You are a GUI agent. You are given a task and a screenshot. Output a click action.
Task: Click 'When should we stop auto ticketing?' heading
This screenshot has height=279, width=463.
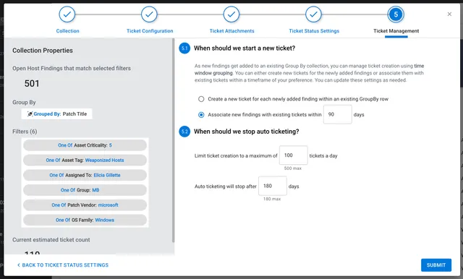point(246,132)
